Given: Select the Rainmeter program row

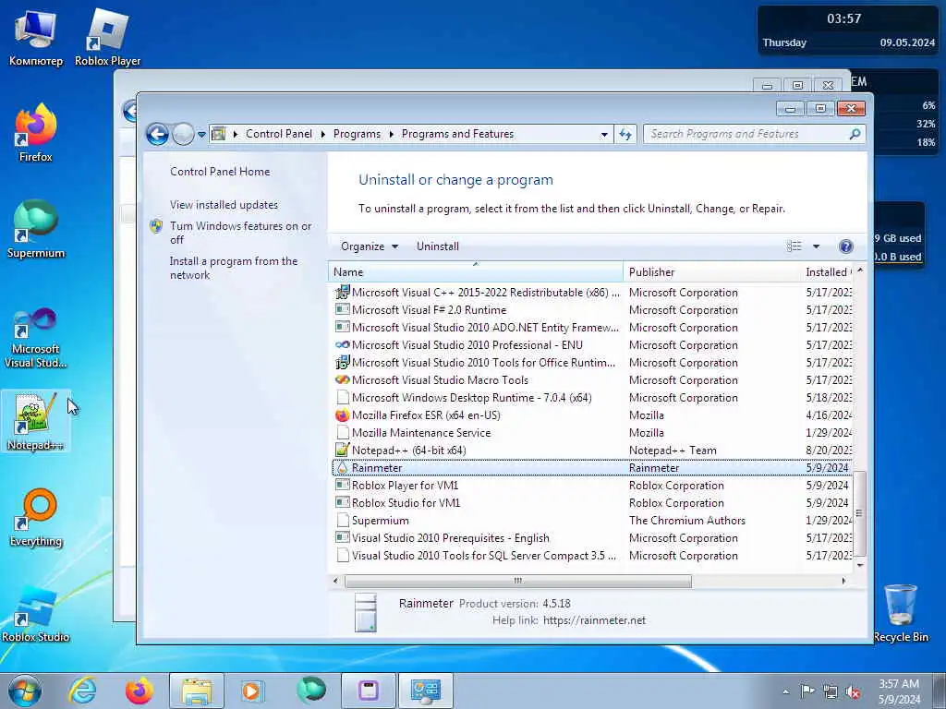Looking at the screenshot, I should pyautogui.click(x=591, y=467).
